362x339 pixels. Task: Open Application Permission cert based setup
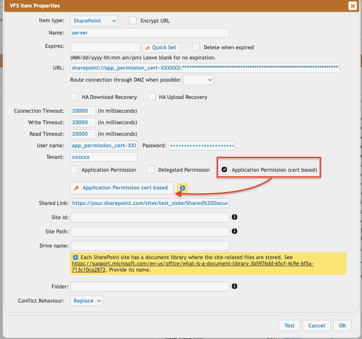[x=121, y=188]
